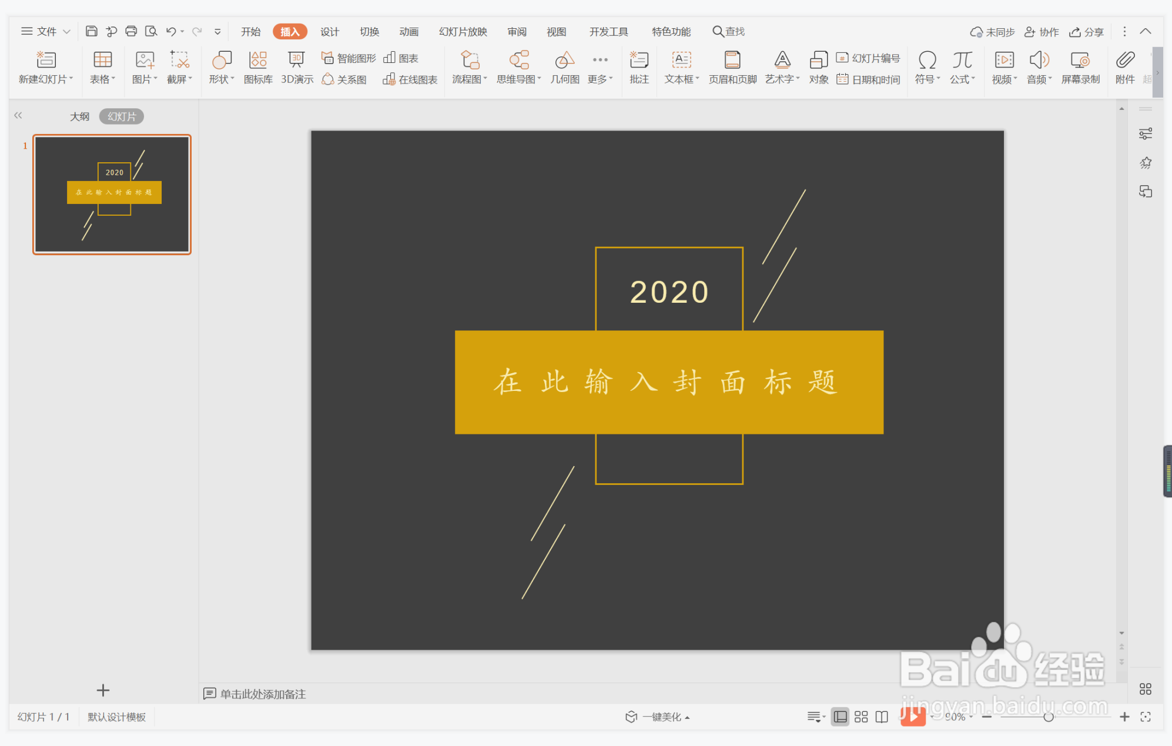
Task: Open the 图标库 icon library
Action: (258, 68)
